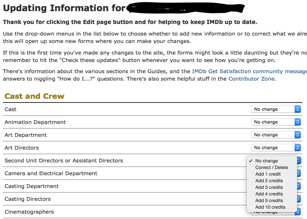Choose 'Add 10 credits' menu entry

pos(270,207)
